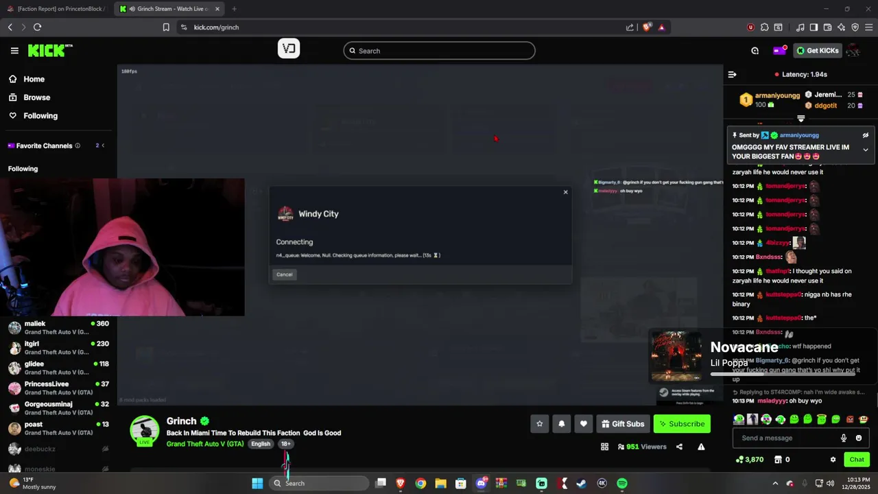Open Browse in sidebar
The image size is (878, 494).
[36, 97]
